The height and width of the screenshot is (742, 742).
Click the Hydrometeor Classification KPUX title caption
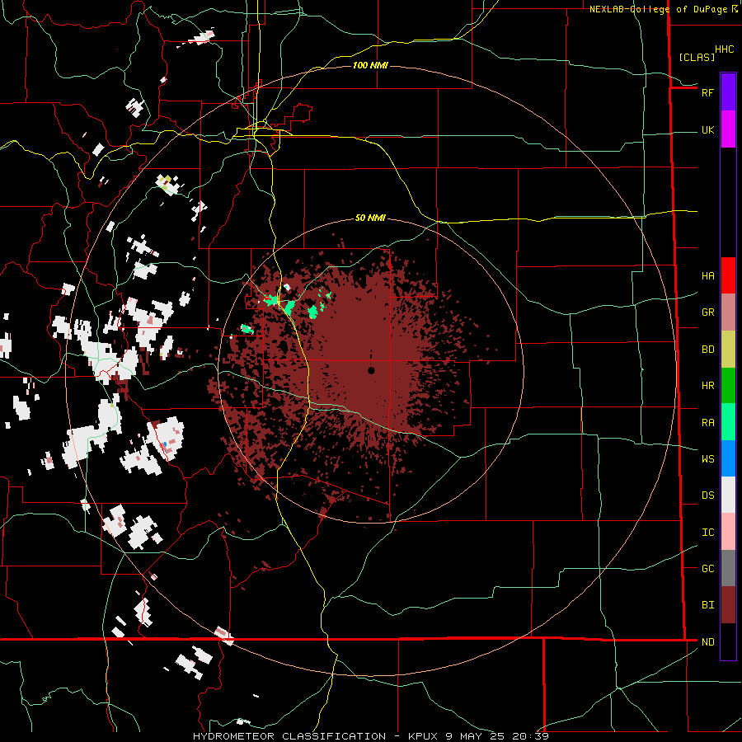(x=370, y=736)
